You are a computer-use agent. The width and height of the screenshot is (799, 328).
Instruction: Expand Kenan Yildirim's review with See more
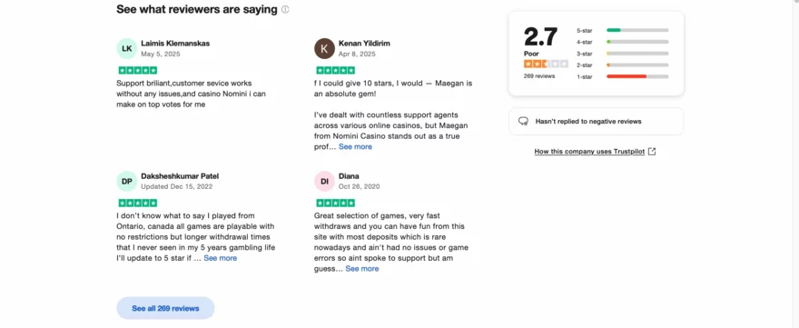(355, 147)
